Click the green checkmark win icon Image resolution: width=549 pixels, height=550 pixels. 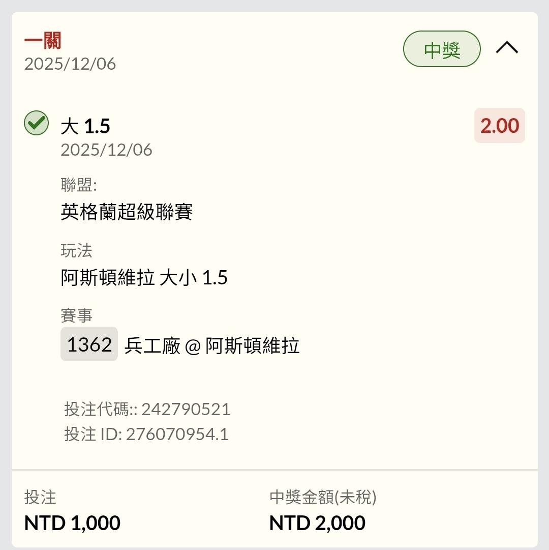[37, 123]
